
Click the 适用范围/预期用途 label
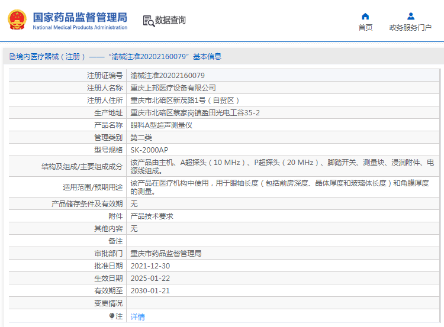click(93, 187)
